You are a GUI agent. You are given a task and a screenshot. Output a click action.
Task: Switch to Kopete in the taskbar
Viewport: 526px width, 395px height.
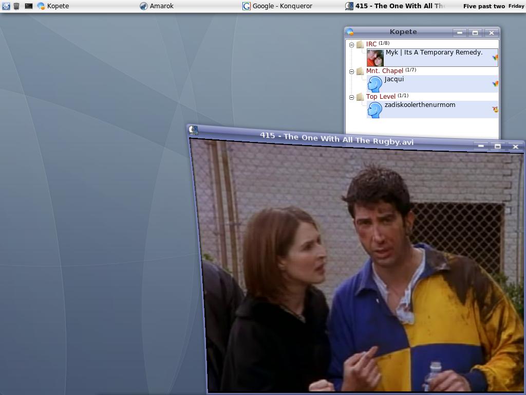53,6
